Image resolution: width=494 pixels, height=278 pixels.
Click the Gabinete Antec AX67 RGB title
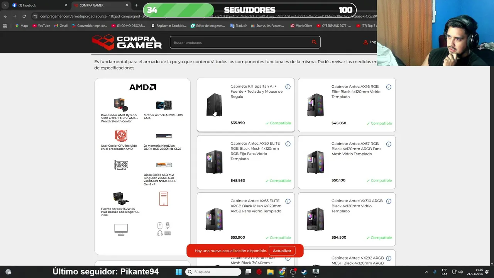(x=356, y=149)
